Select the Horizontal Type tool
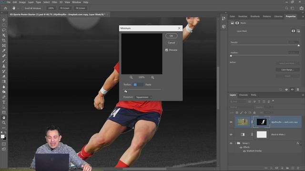The image size is (305, 171). [x=4, y=102]
